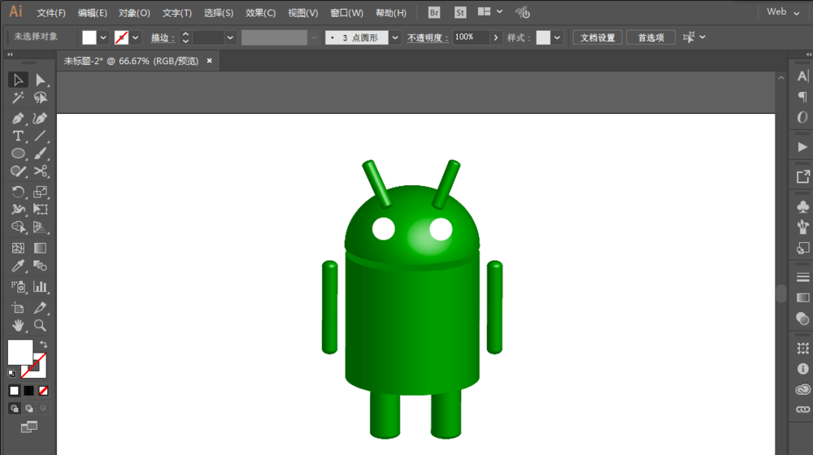This screenshot has width=813, height=455.
Task: Select the Ellipse tool
Action: tap(18, 154)
